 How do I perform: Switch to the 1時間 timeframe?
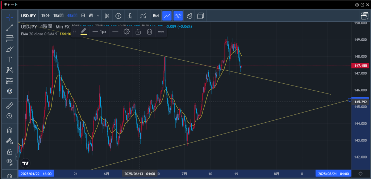58,16
